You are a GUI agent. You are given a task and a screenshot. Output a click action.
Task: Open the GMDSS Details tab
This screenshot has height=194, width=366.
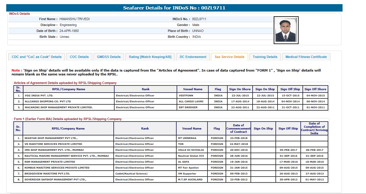pos(109,57)
